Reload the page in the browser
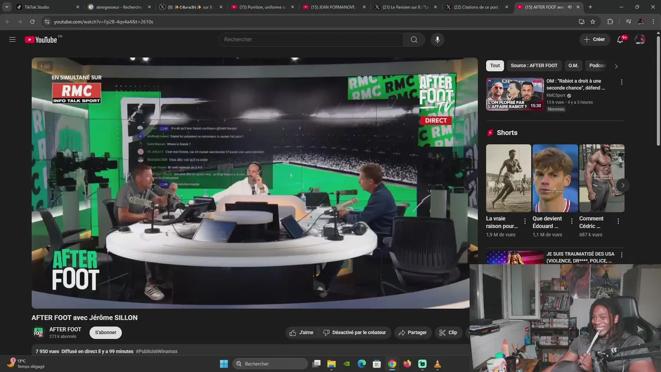 click(x=32, y=22)
